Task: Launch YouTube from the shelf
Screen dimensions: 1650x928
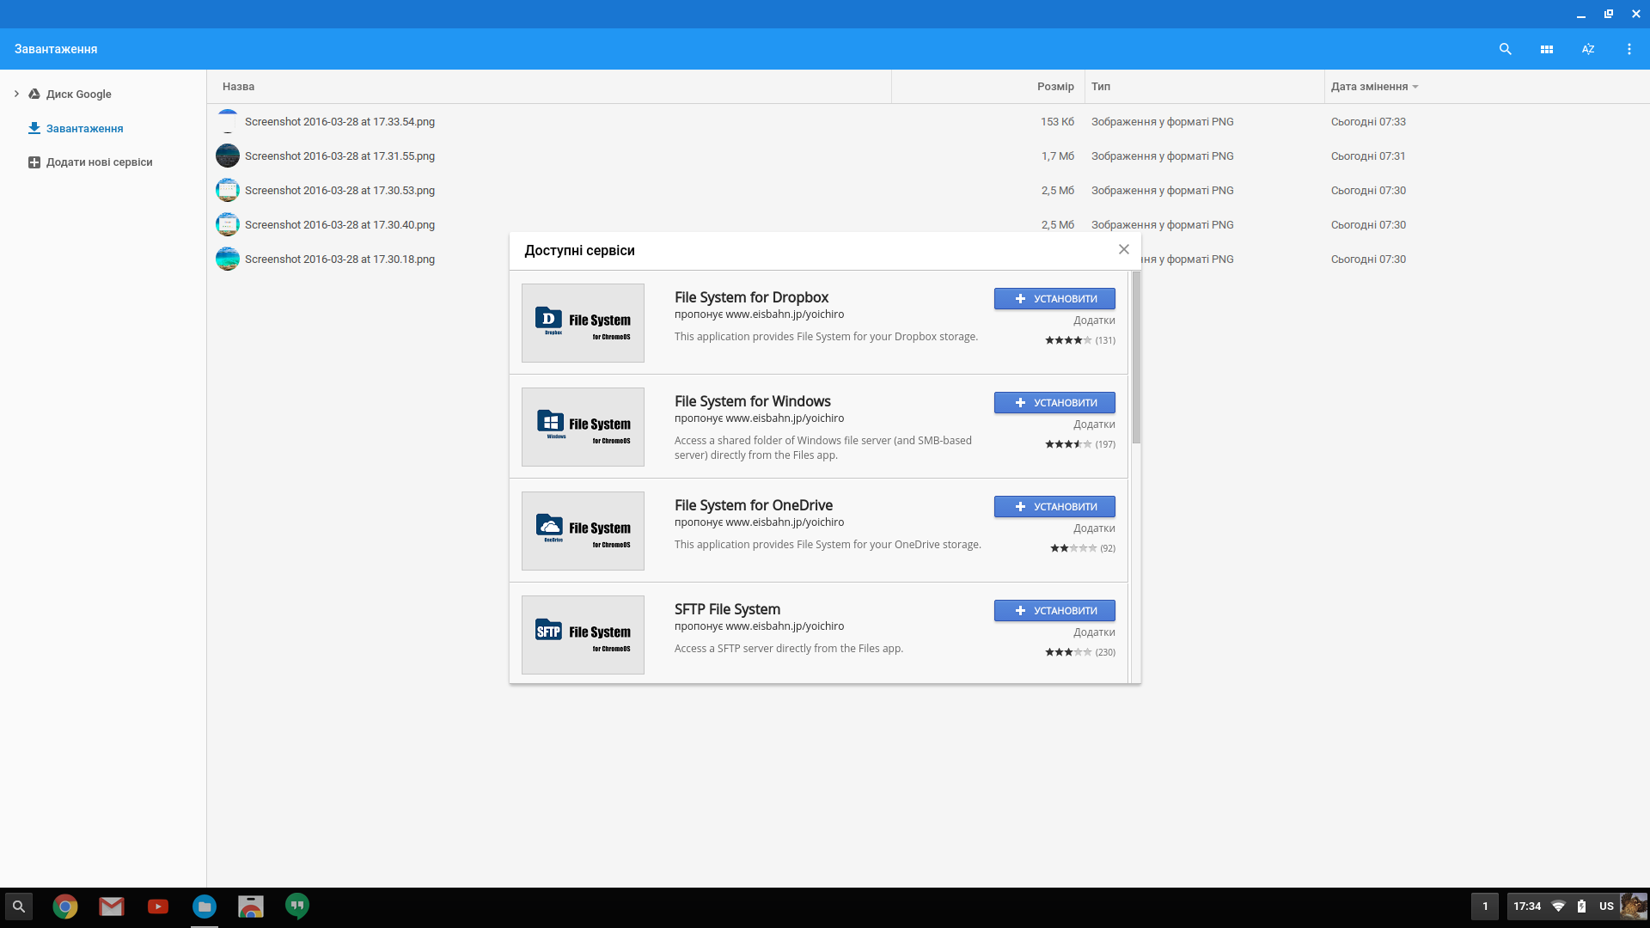Action: pos(158,907)
